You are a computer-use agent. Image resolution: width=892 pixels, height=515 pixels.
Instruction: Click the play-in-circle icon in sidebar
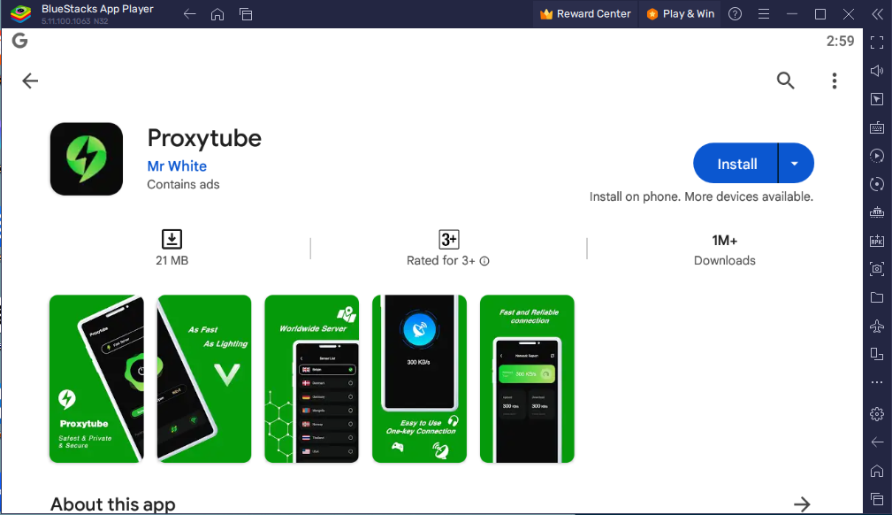point(877,156)
